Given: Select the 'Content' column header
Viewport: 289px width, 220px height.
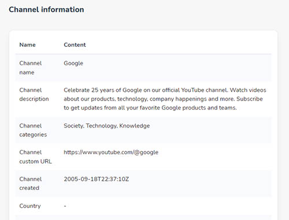Looking at the screenshot, I should [x=75, y=45].
